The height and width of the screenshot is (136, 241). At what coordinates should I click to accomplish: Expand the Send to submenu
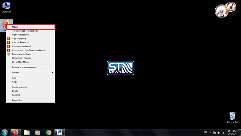point(31,73)
